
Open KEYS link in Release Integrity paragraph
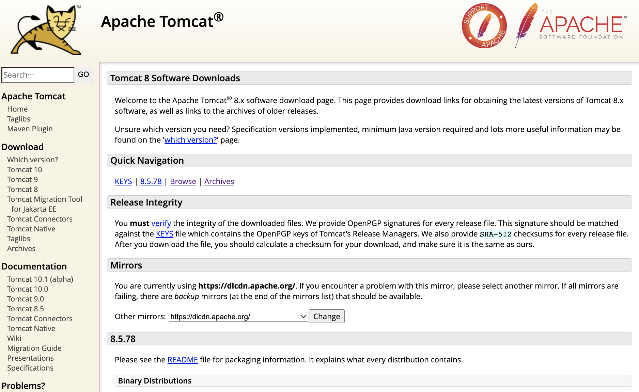point(165,234)
